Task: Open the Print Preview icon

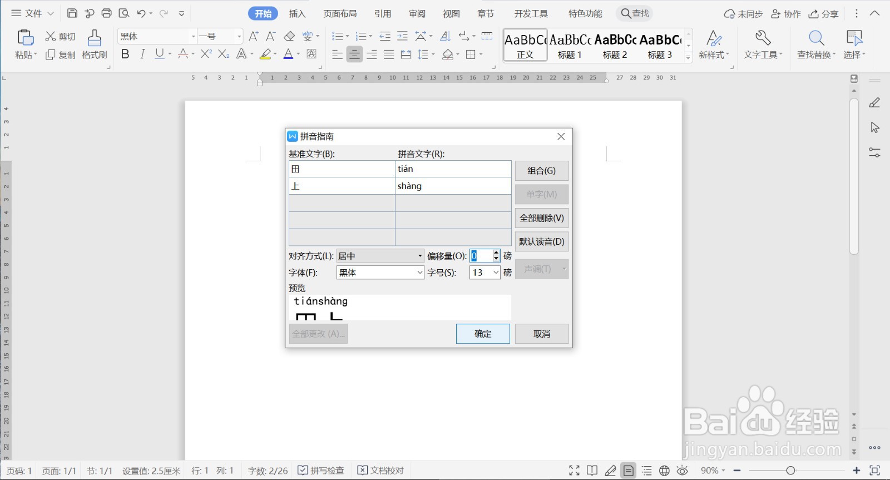Action: coord(124,13)
